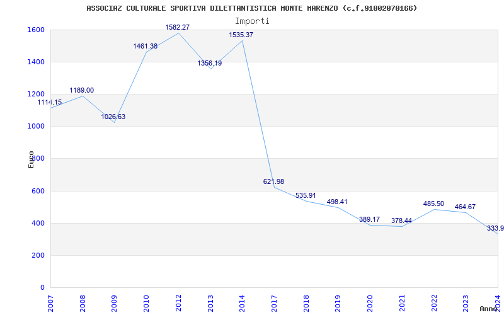Click the 2013 x-axis year label

click(210, 304)
